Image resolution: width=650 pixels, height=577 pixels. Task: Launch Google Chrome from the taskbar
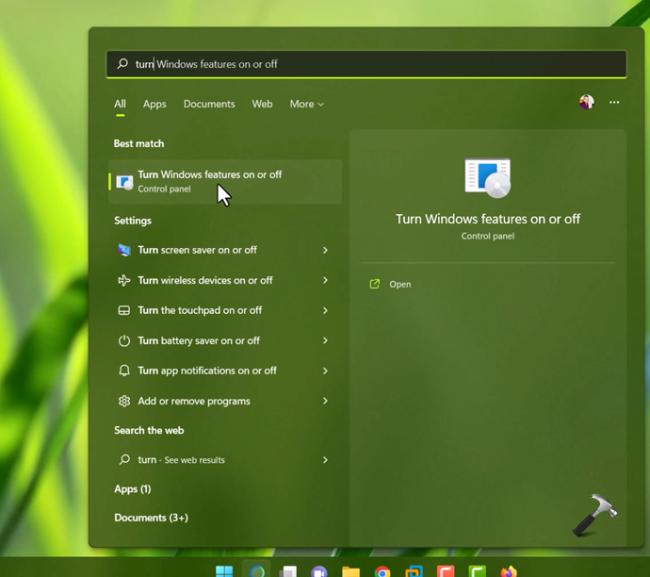click(x=382, y=572)
